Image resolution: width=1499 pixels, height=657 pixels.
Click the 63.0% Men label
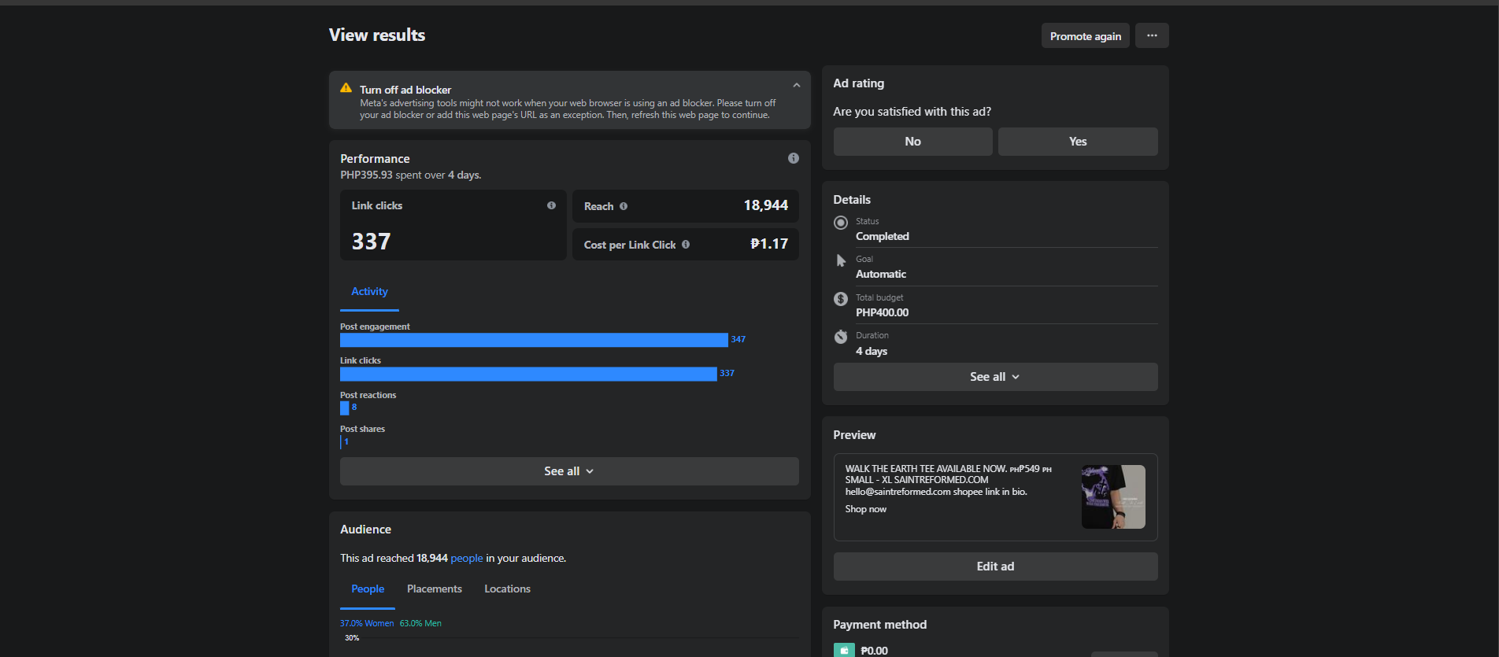click(420, 623)
